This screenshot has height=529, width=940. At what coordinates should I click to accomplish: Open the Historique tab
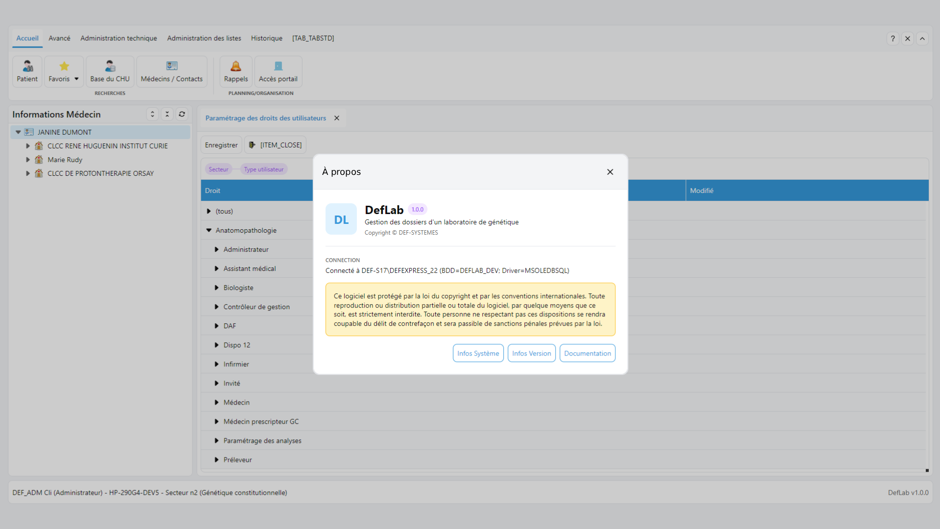[266, 38]
